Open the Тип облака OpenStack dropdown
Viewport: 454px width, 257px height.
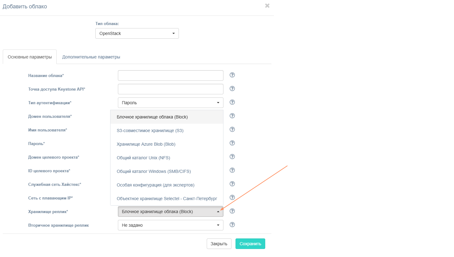tap(137, 33)
